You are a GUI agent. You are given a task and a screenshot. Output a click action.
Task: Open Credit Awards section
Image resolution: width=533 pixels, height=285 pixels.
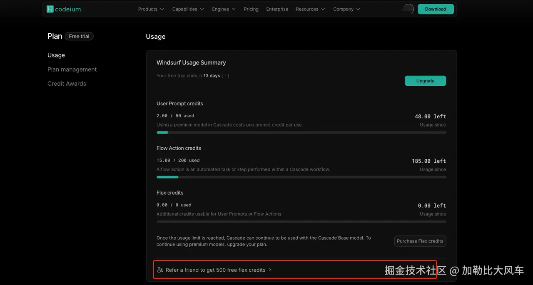pyautogui.click(x=67, y=84)
